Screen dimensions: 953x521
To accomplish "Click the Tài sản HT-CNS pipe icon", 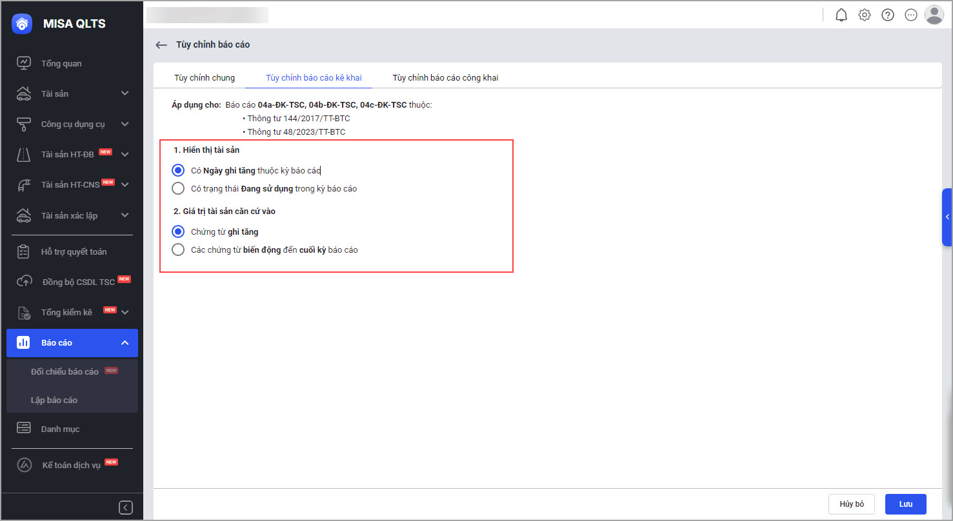I will point(23,184).
